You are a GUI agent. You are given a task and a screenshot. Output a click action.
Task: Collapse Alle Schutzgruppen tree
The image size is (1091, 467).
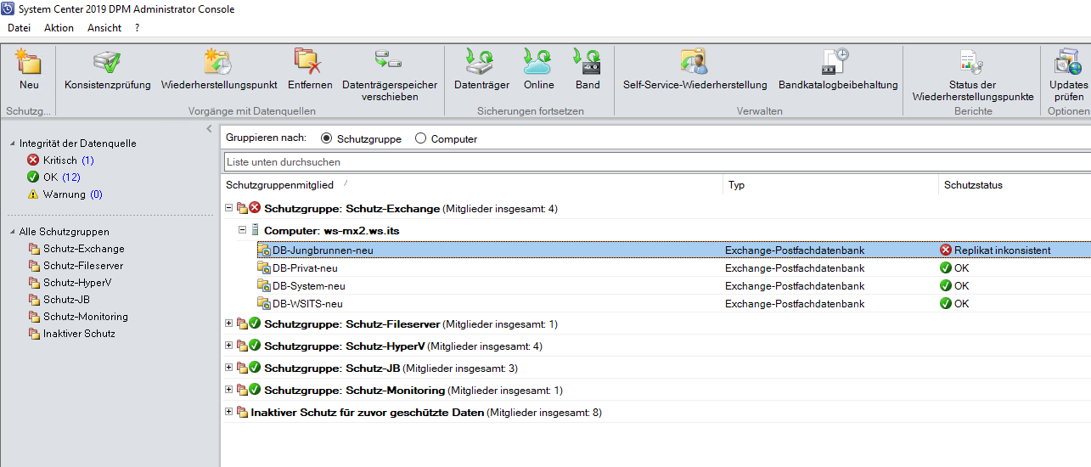coord(12,232)
